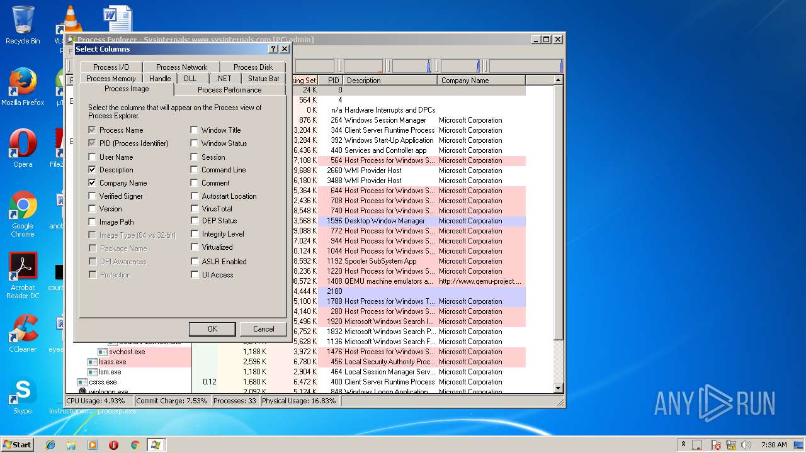Open Windows Explorer folder in taskbar
806x453 pixels.
[71, 445]
